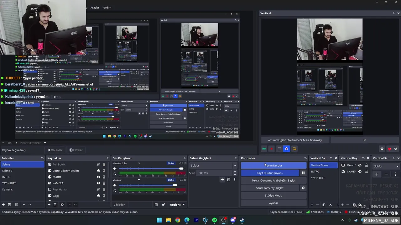This screenshot has width=401, height=225.
Task: Click Süre 300 ms duration field
Action: 217,173
